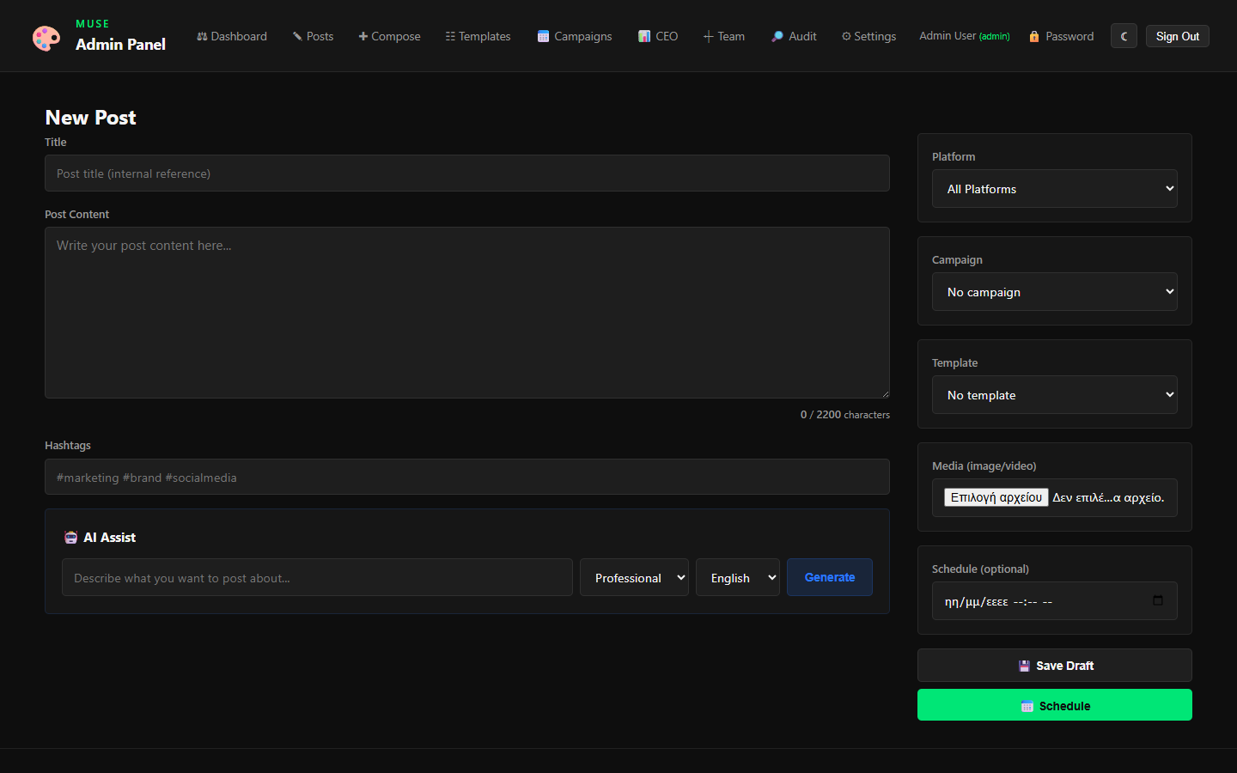Open the CEO analytics page
Screen dimensions: 1237x773
(x=658, y=36)
